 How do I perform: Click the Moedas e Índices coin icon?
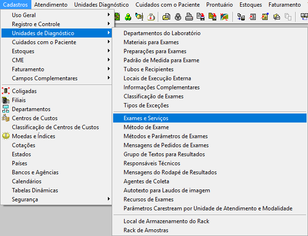click(6, 136)
